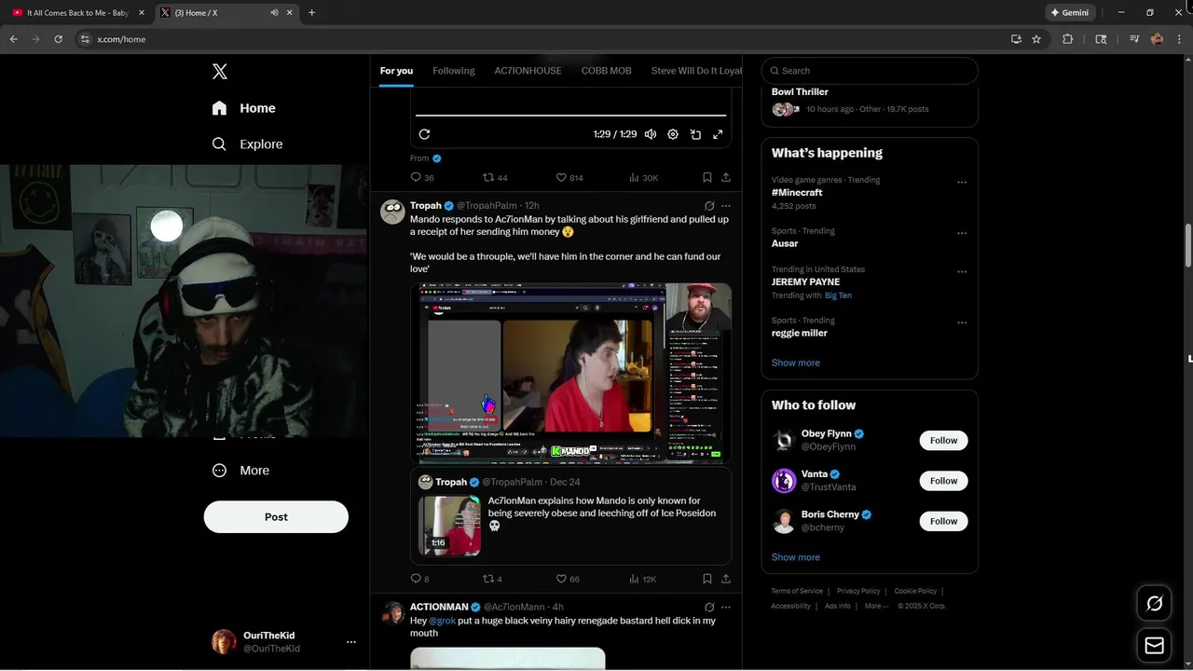Show more in Who to follow

coord(796,557)
